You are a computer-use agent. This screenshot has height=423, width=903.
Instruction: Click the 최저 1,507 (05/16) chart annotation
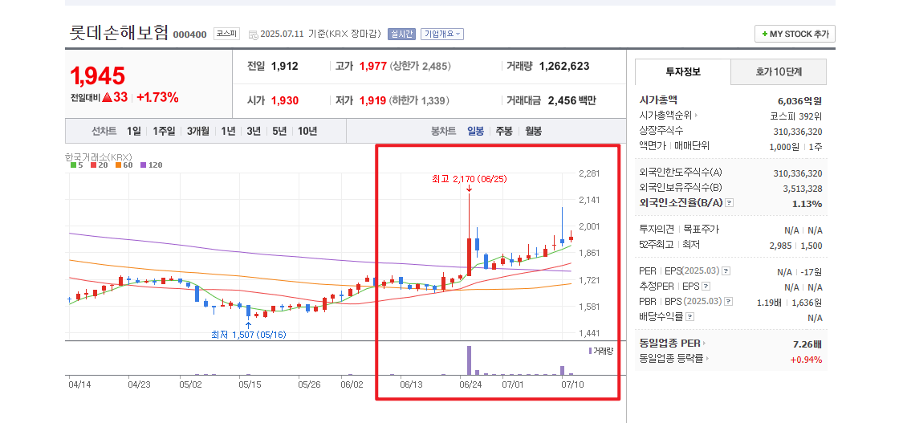(x=249, y=335)
